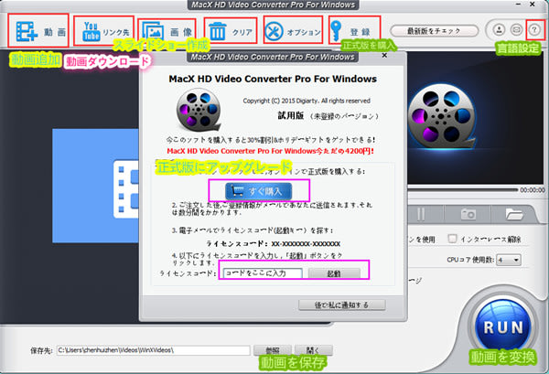Click the pause playback button

click(421, 214)
